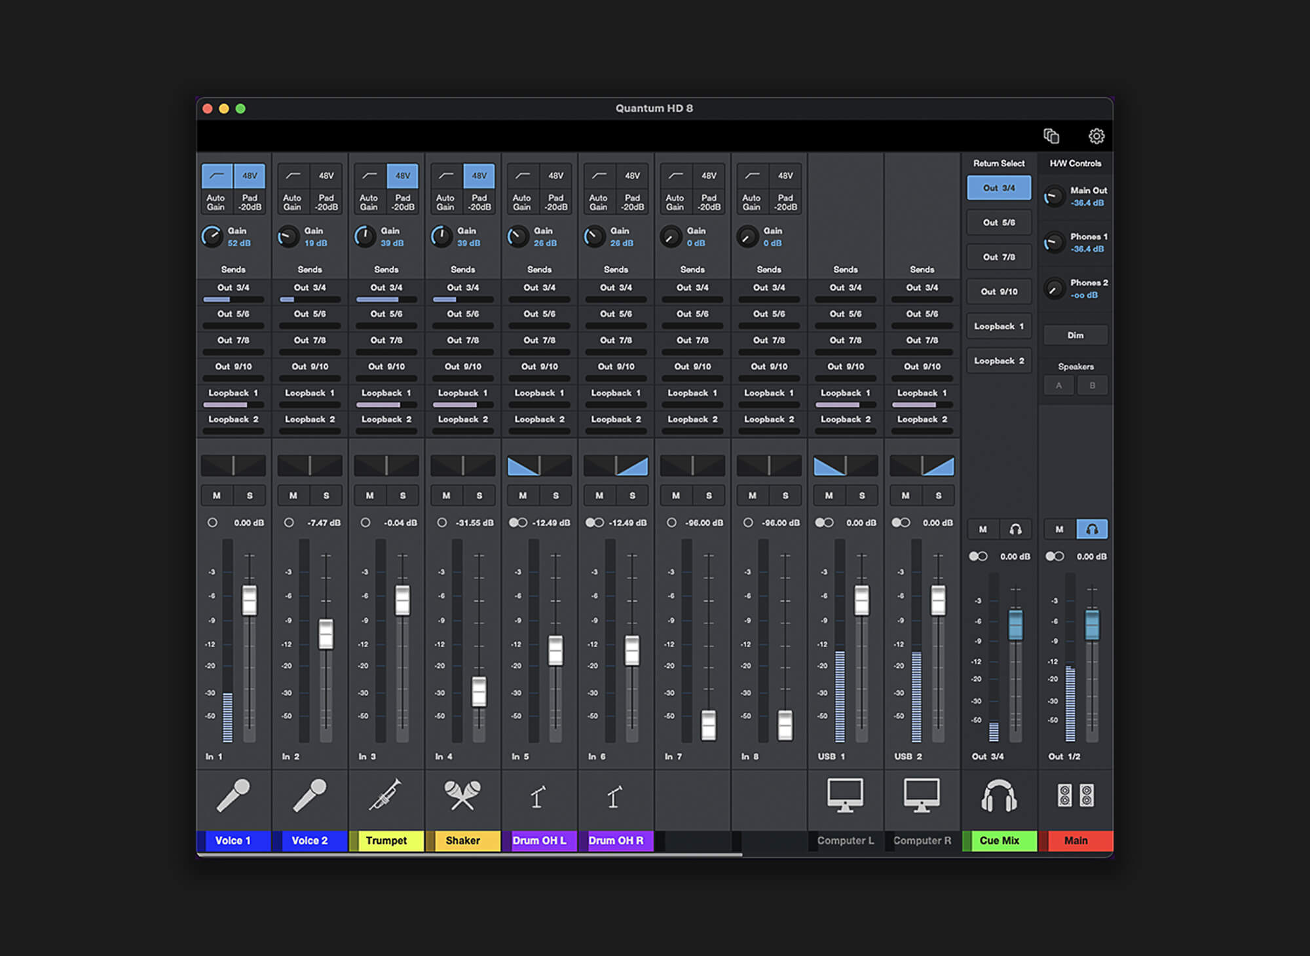Viewport: 1310px width, 956px height.
Task: Click the Main Out volume knob
Action: (x=1053, y=196)
